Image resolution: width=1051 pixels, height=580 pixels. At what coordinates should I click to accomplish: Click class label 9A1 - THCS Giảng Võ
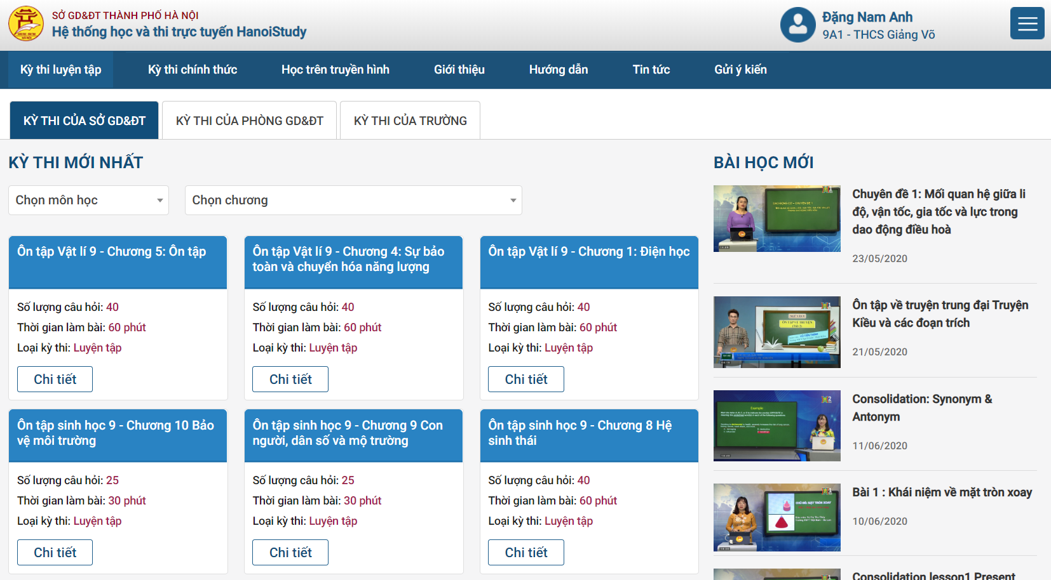click(x=879, y=35)
